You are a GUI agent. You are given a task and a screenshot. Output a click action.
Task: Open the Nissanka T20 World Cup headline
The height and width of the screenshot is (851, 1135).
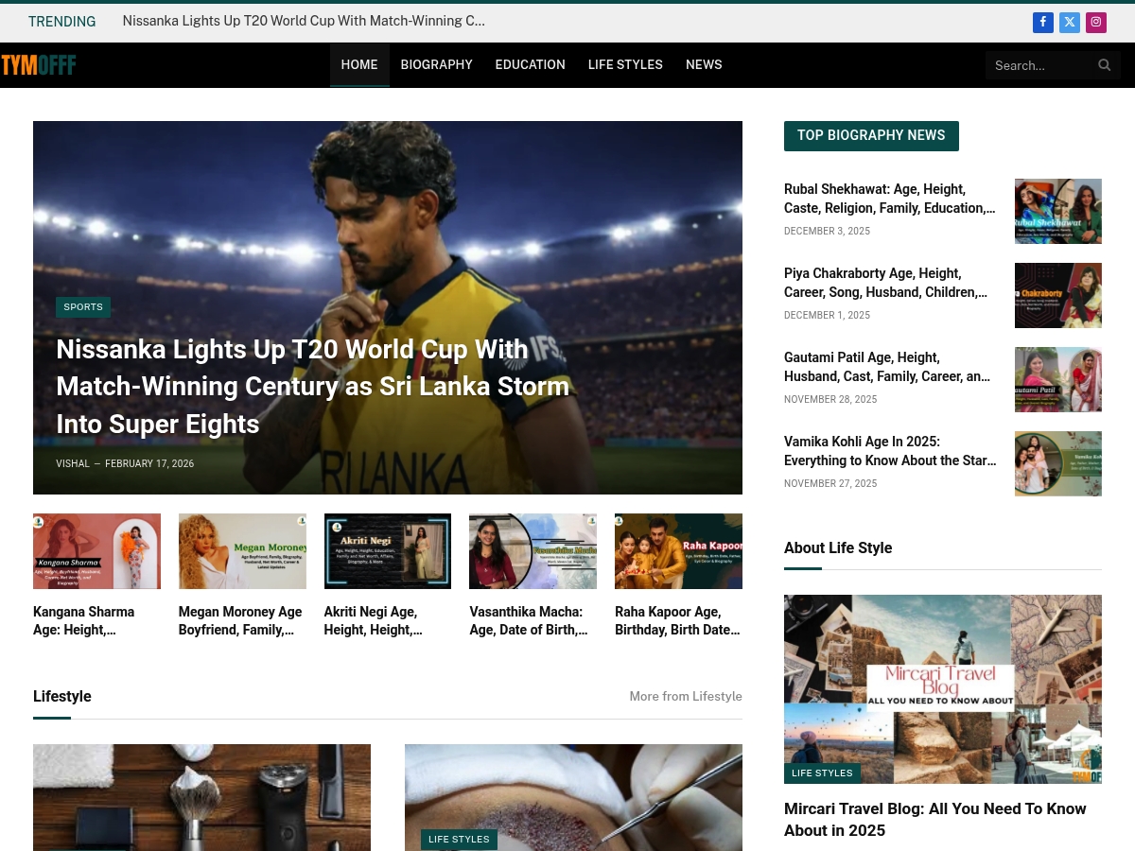[313, 387]
